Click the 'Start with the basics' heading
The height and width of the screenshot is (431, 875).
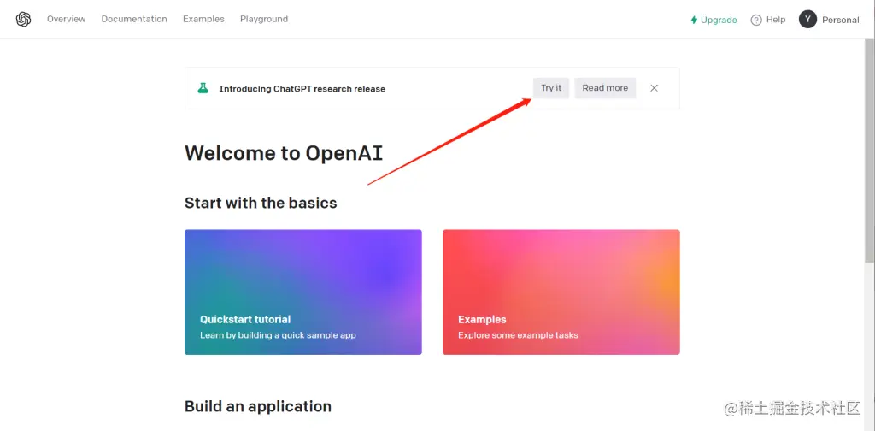pos(261,202)
